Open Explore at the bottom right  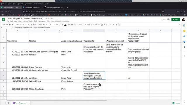(176, 103)
